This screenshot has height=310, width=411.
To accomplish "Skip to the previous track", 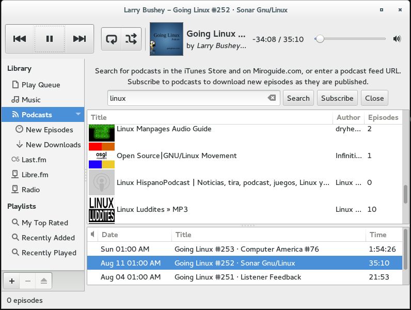I will click(20, 39).
